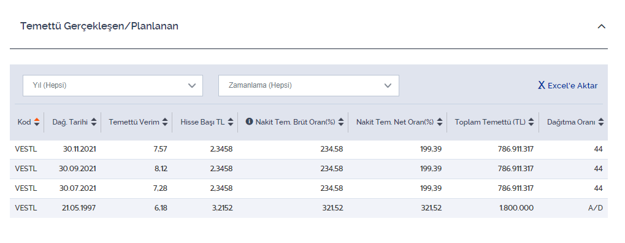Click the A/D payout ratio cell
The width and height of the screenshot is (625, 243).
(596, 208)
